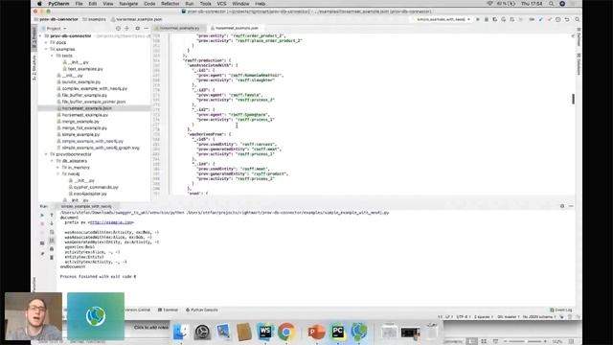Viewport: 613px width, 345px height.
Task: Hide the Project panel with minus icon
Action: [146, 28]
